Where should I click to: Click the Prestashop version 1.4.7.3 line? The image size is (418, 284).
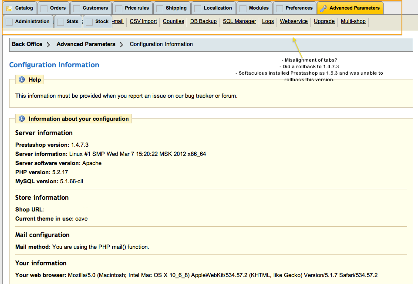[52, 145]
